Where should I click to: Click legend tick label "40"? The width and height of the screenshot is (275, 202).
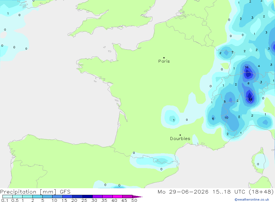pos(114,200)
